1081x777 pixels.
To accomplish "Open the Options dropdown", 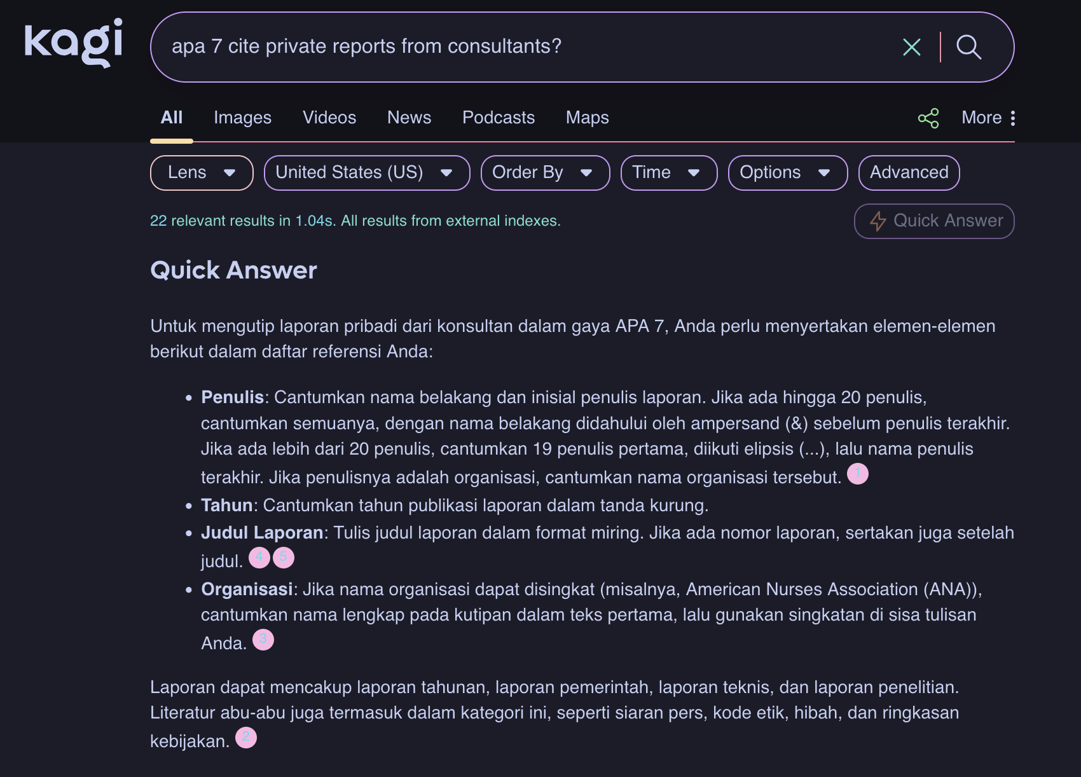I will pyautogui.click(x=787, y=173).
